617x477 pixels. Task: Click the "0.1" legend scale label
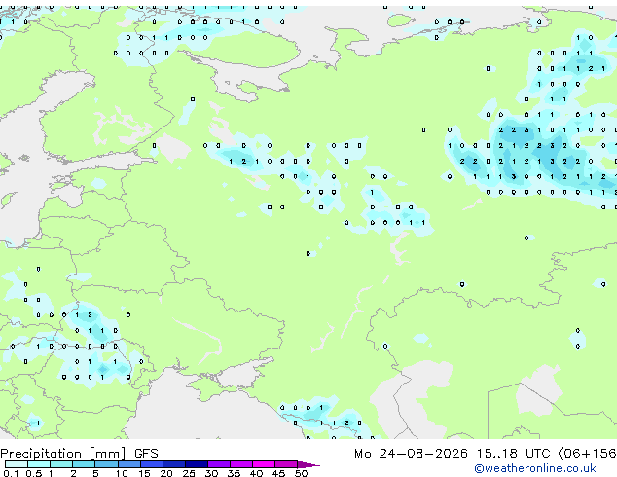(x=11, y=473)
